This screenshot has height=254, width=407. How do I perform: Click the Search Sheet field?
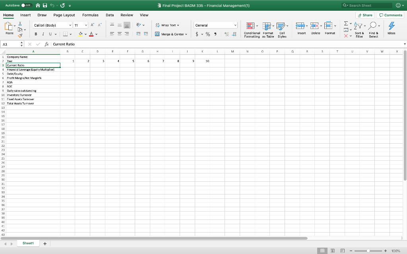tap(367, 6)
